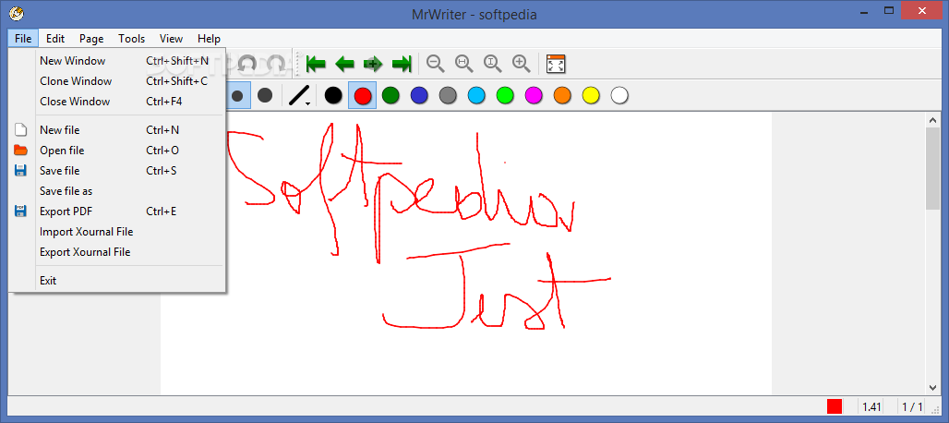Select the thick pen width dot

(x=265, y=96)
